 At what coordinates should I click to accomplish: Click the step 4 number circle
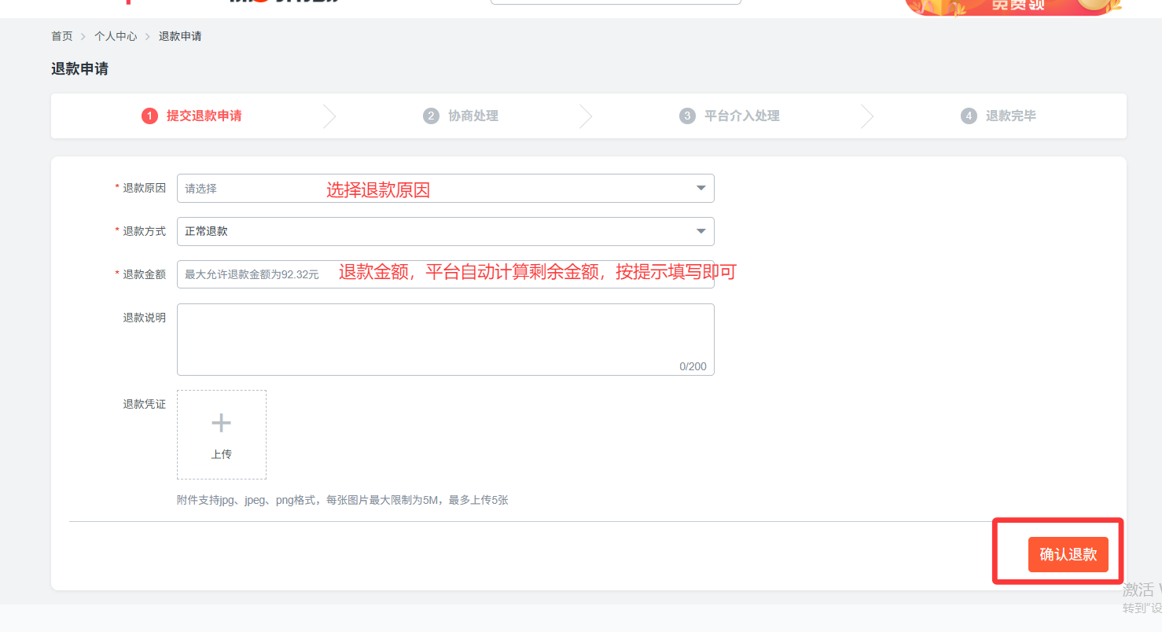click(969, 116)
